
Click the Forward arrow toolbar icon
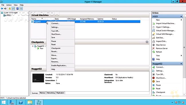tap(5, 9)
